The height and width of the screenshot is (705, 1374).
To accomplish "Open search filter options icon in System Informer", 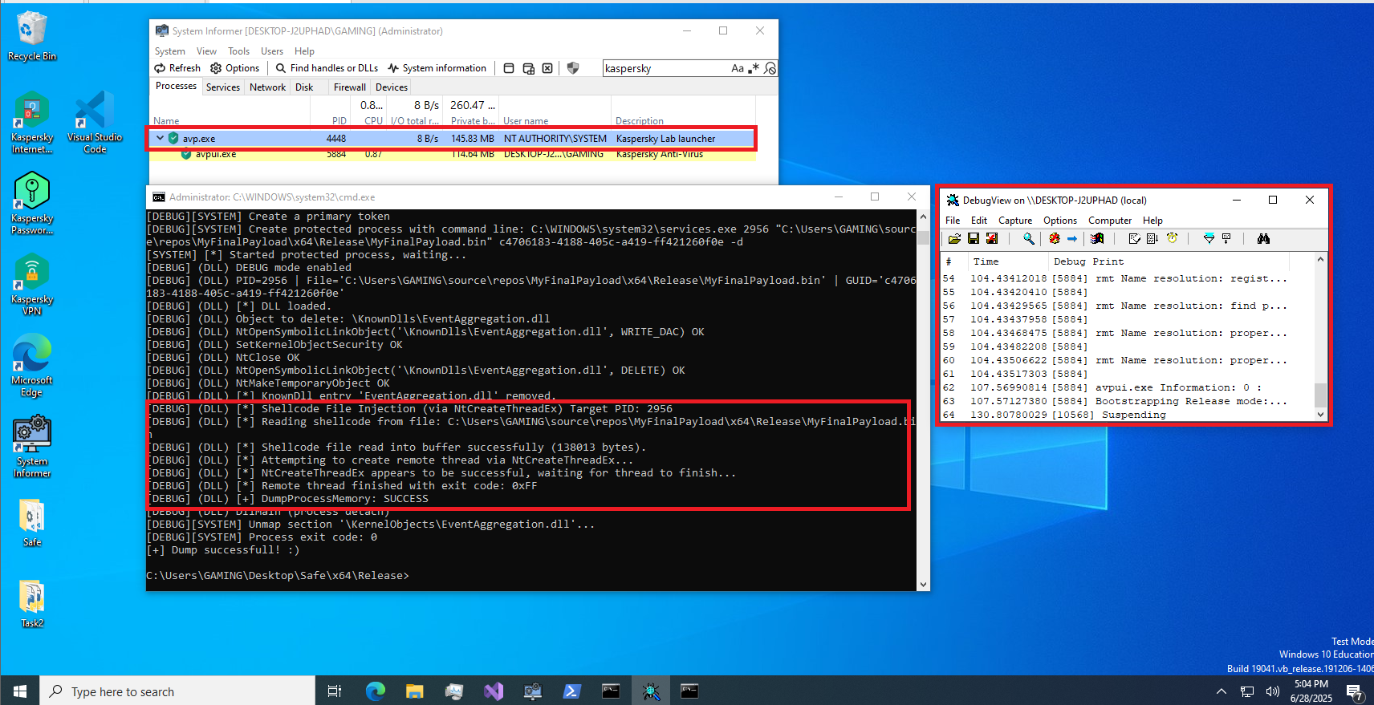I will (x=770, y=68).
